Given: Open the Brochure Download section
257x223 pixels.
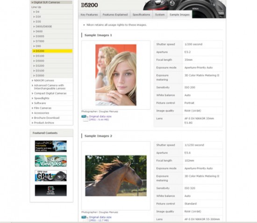Looking at the screenshot, I should 47,118.
